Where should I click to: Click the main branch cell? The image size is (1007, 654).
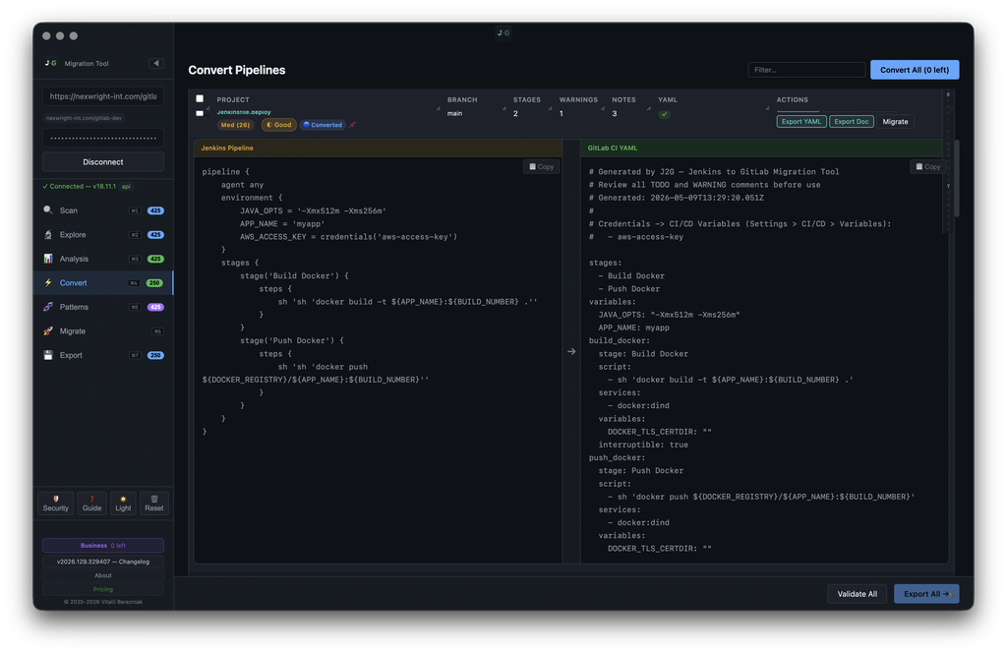click(x=454, y=114)
